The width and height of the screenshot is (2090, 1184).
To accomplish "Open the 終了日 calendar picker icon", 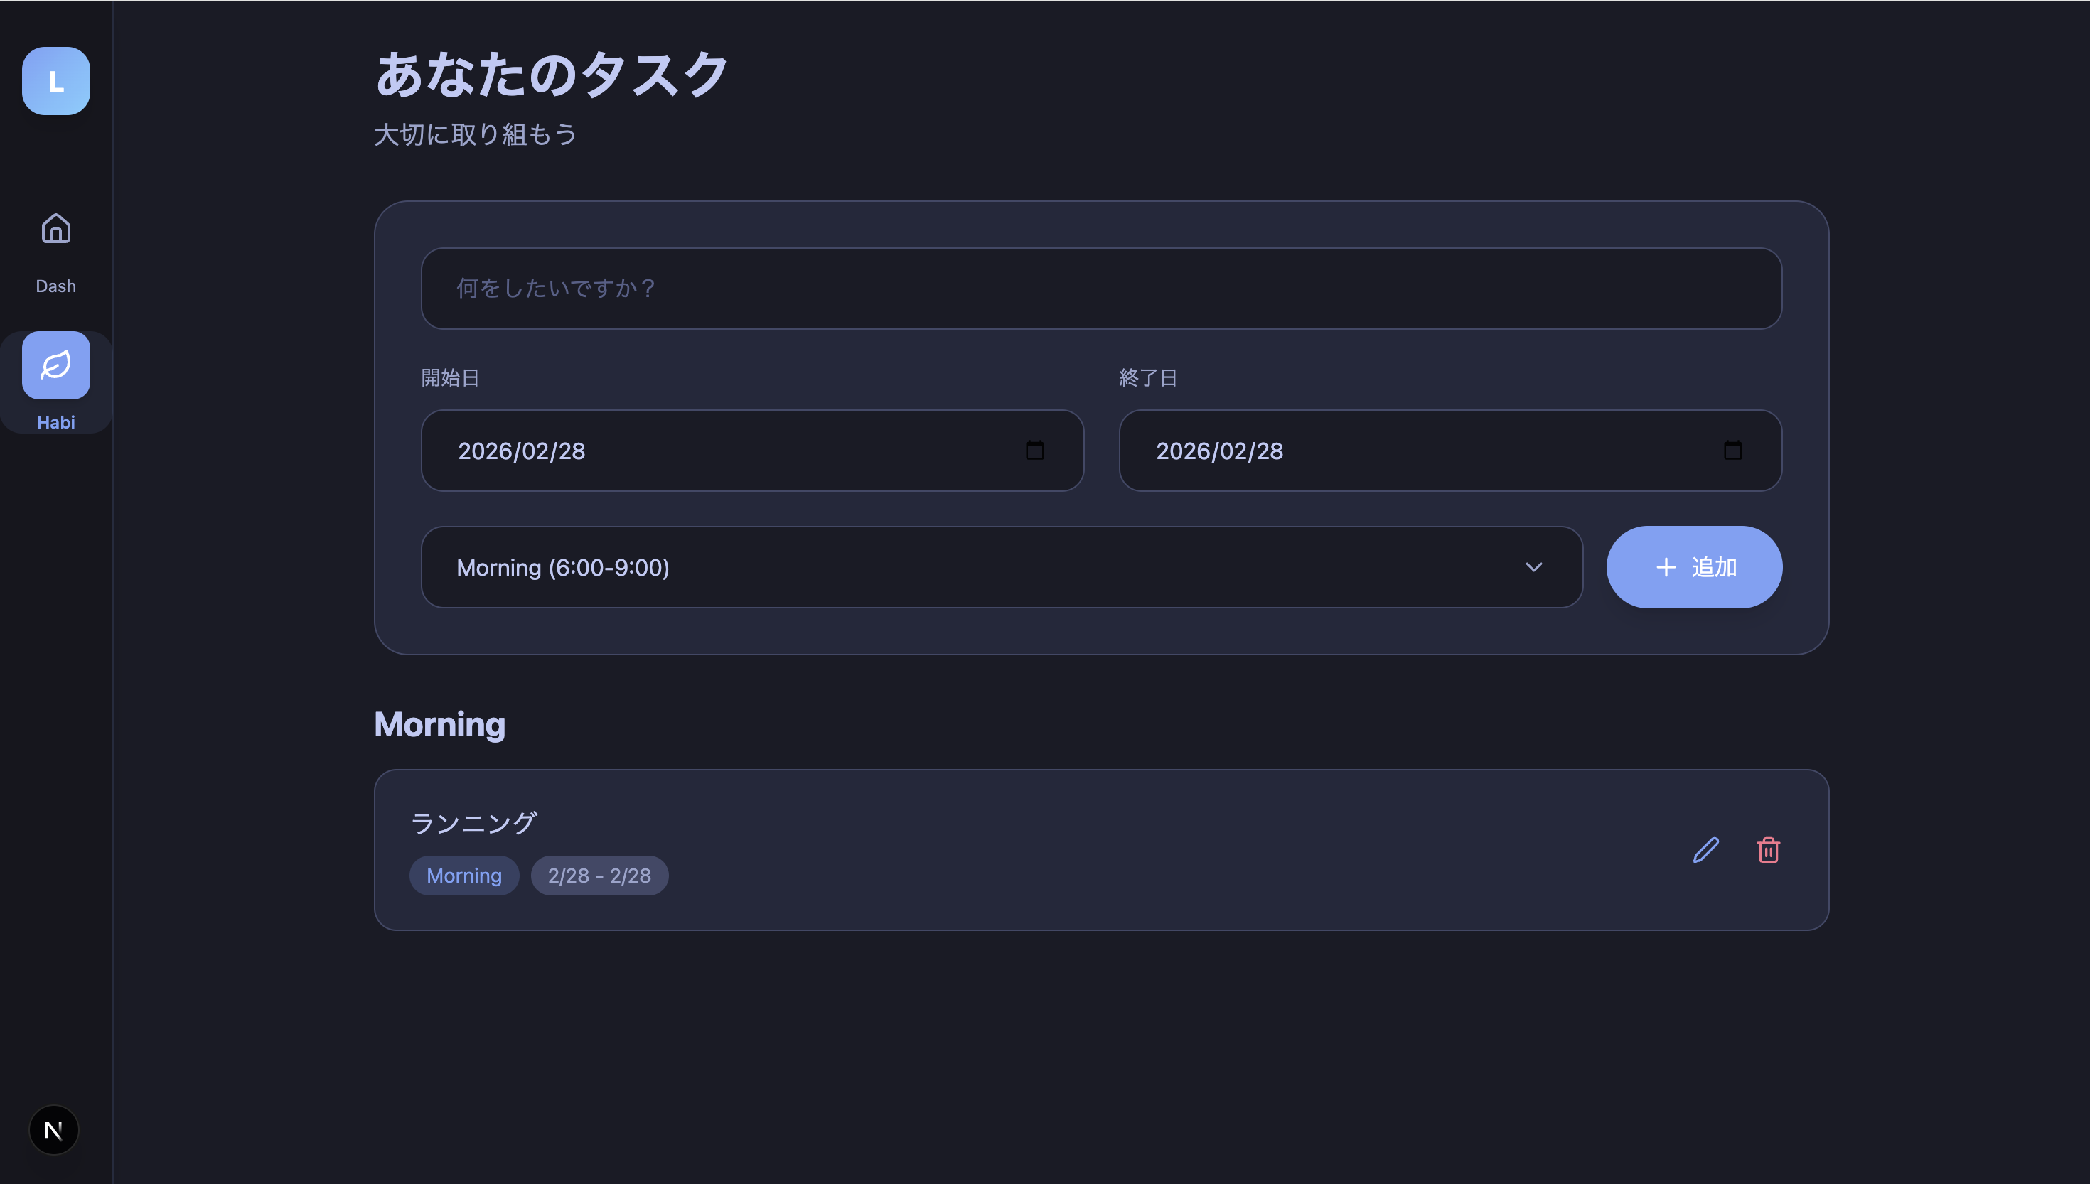I will click(1732, 451).
